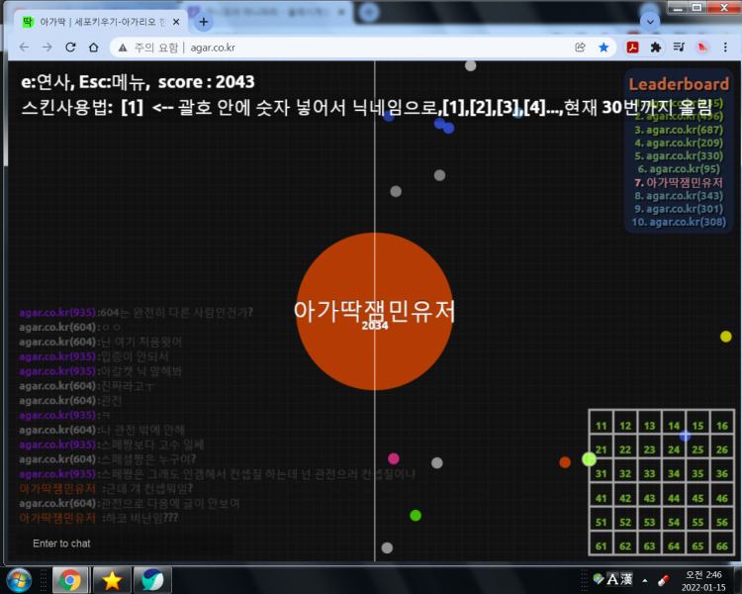Open a new browser tab
This screenshot has width=742, height=594.
tap(204, 22)
